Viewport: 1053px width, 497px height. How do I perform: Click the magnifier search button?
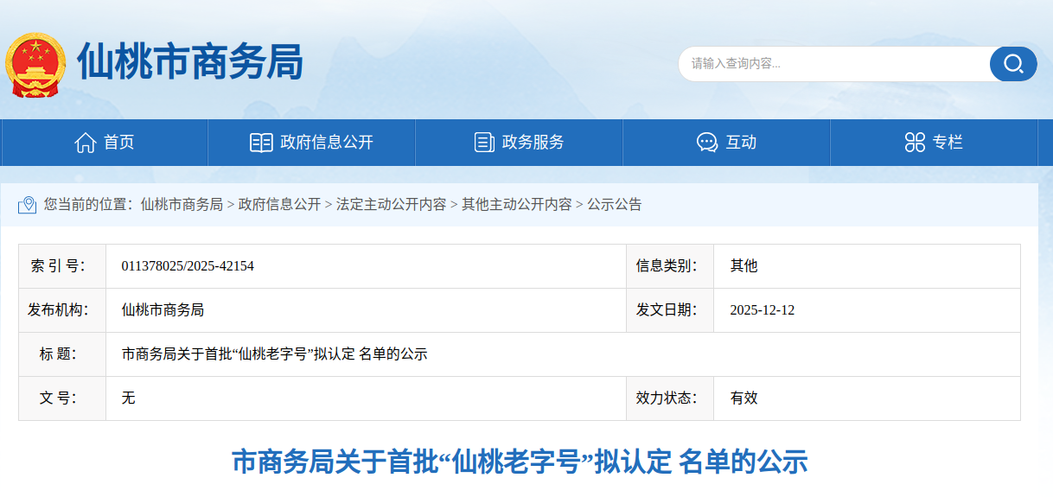coord(1012,64)
